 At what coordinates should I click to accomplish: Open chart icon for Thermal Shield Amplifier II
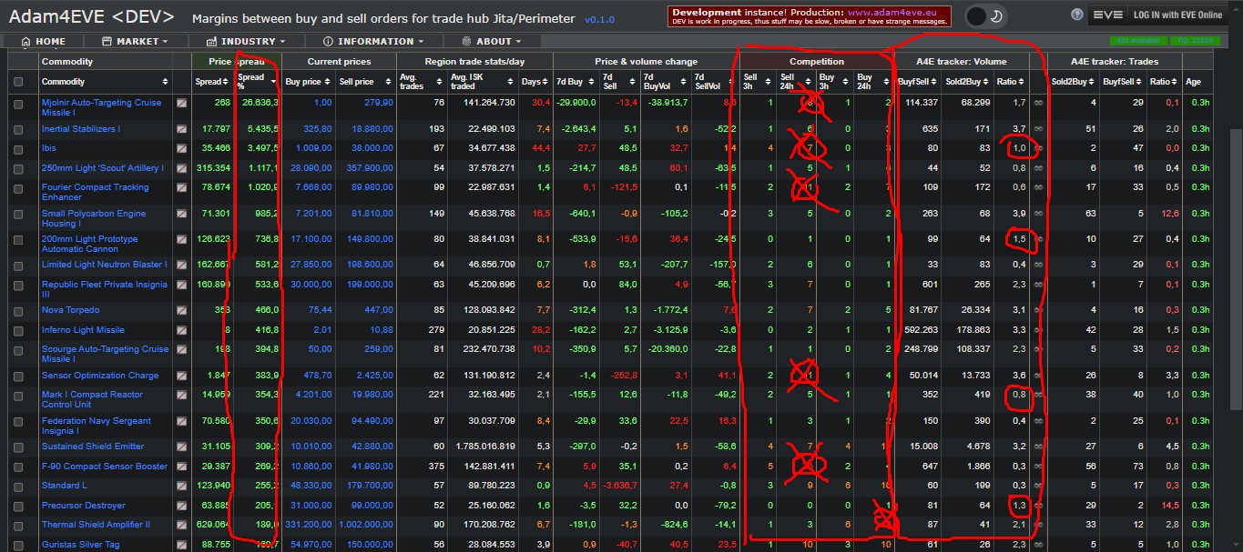[181, 525]
